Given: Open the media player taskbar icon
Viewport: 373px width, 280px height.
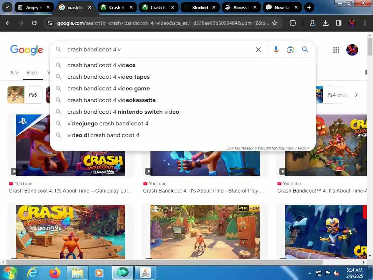Looking at the screenshot, I should (99, 273).
